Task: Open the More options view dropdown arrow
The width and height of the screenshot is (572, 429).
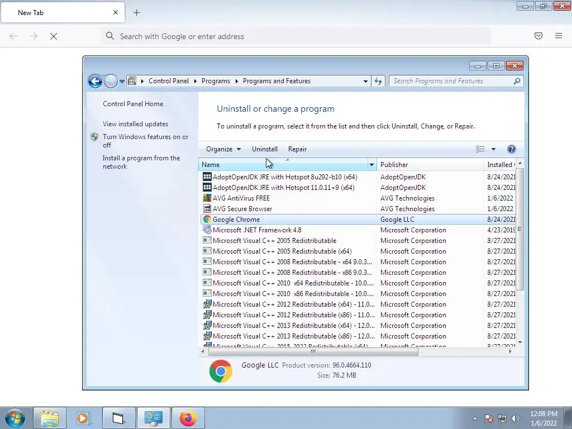Action: (x=493, y=149)
